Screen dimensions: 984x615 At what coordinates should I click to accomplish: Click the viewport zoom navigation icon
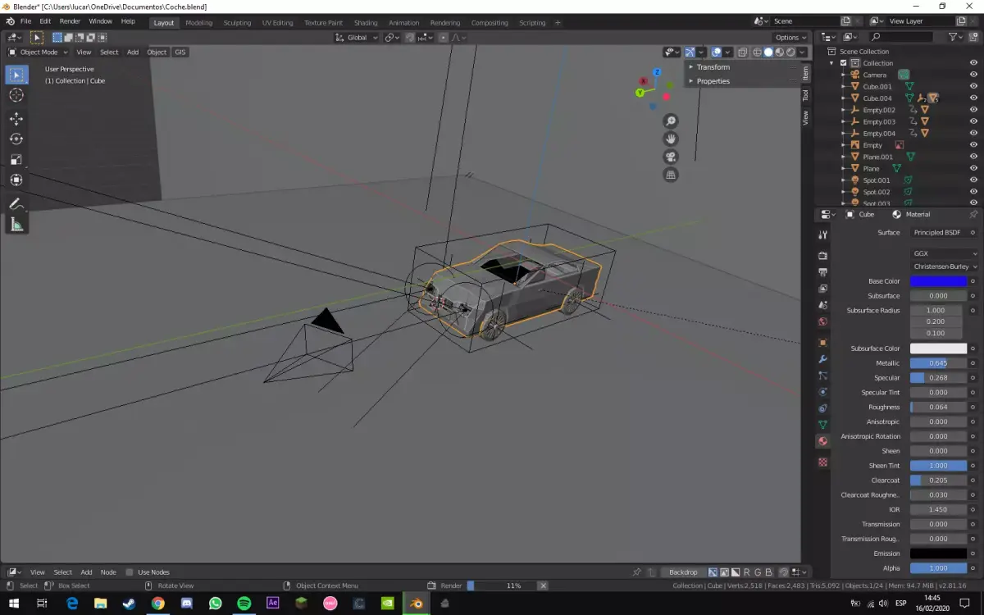(671, 121)
